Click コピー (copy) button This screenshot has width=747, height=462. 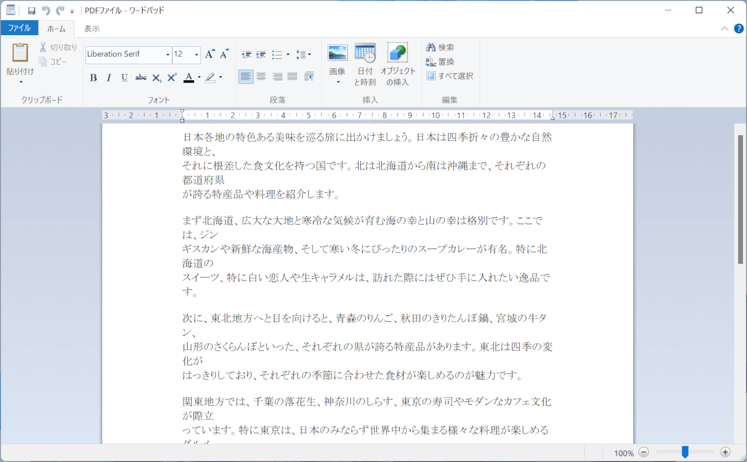[x=53, y=61]
